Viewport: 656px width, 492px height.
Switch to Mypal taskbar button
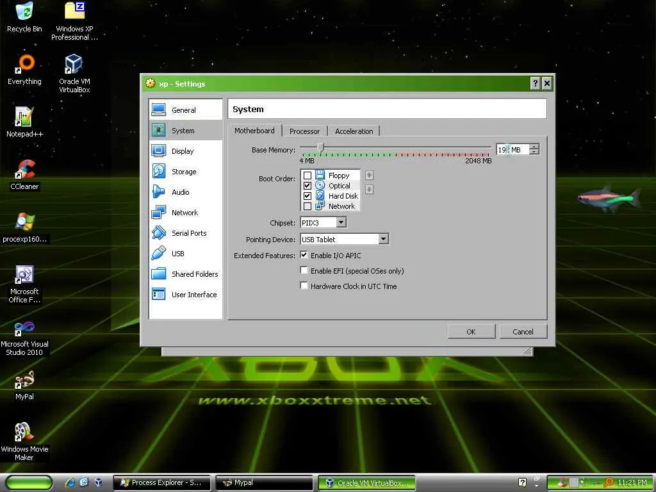[265, 483]
